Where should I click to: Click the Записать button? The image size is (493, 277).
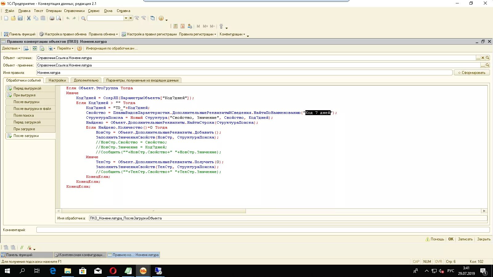(x=465, y=239)
